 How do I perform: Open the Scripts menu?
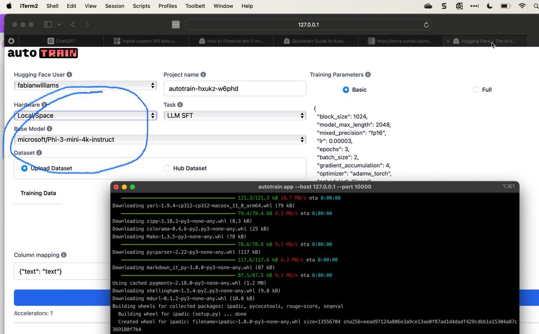tap(141, 6)
